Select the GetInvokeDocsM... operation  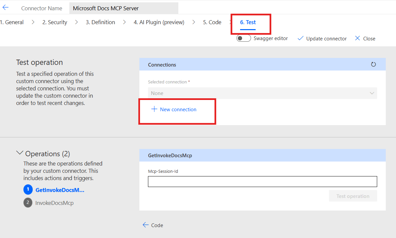click(x=60, y=190)
